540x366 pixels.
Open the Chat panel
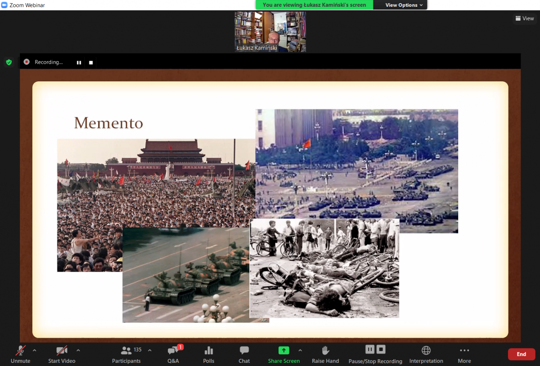[x=244, y=354]
